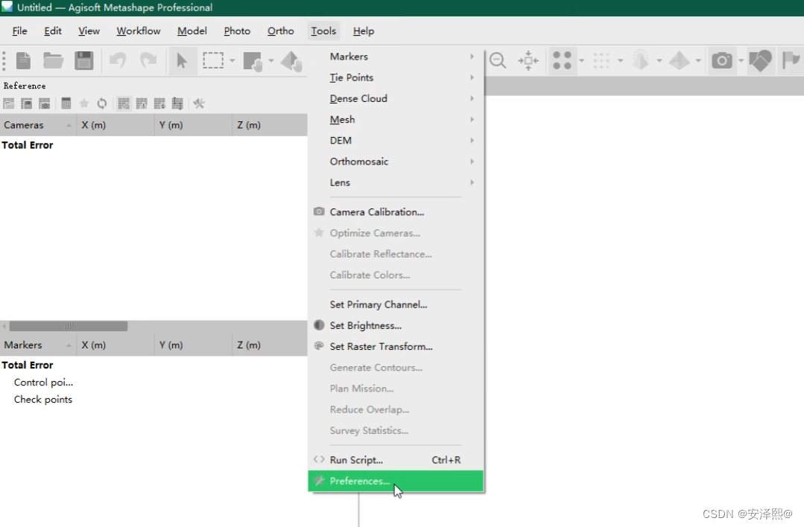Sort by the Cameras column header

pos(38,125)
